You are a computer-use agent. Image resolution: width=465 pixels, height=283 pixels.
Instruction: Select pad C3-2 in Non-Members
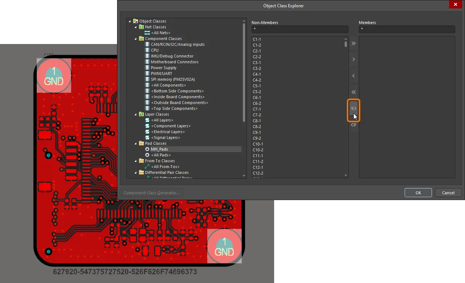[257, 68]
